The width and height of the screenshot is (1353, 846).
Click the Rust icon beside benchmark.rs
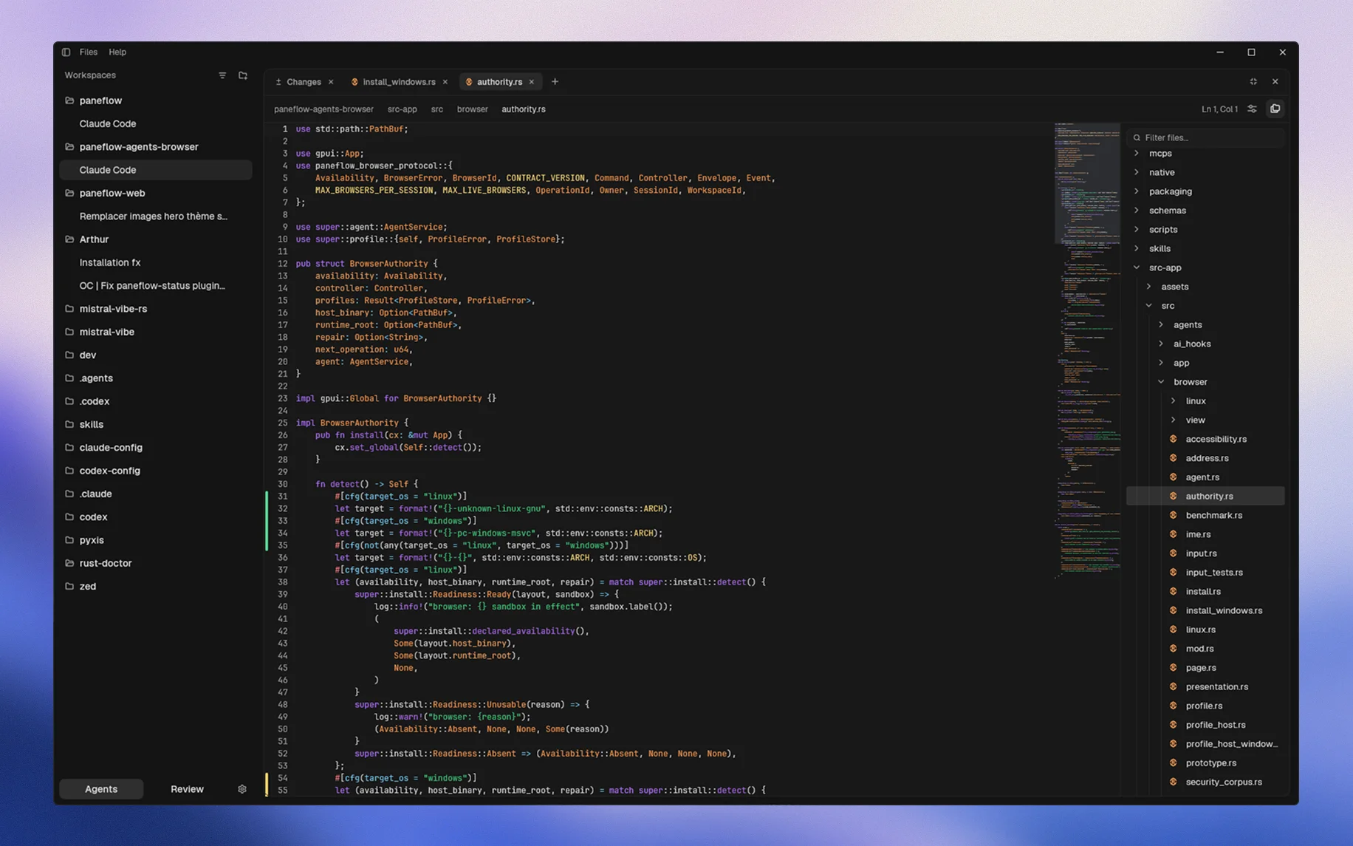click(x=1174, y=515)
